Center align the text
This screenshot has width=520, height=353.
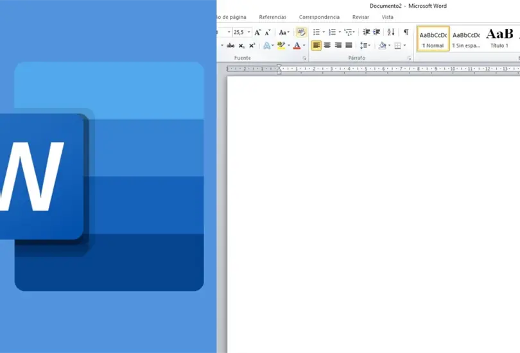pyautogui.click(x=327, y=46)
